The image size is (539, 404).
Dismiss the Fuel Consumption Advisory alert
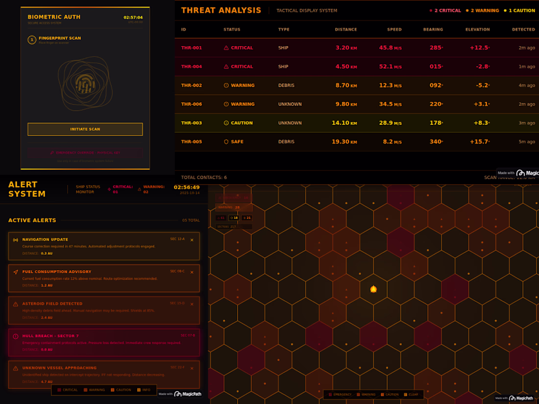[192, 272]
